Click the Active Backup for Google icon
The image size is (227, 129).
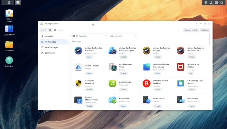click(146, 50)
